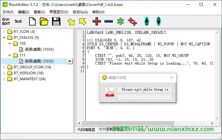
Task: Select the RT_MANIFEST (24) tree item
Action: pos(29,79)
